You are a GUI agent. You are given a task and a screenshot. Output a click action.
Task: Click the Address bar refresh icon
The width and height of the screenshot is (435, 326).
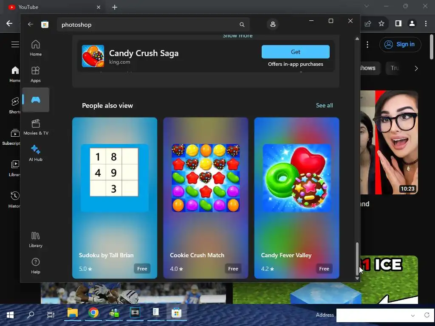pos(427,315)
